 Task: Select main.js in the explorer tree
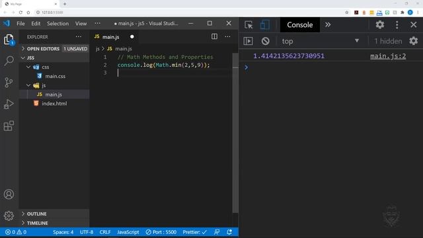point(54,95)
